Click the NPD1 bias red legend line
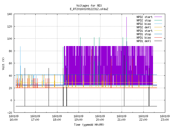The width and height of the screenshot is (170, 127). point(158,38)
